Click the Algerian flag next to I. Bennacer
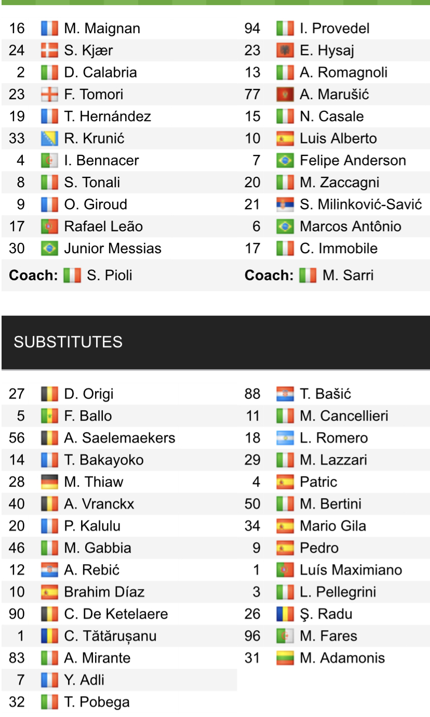430x717 pixels. 49,160
